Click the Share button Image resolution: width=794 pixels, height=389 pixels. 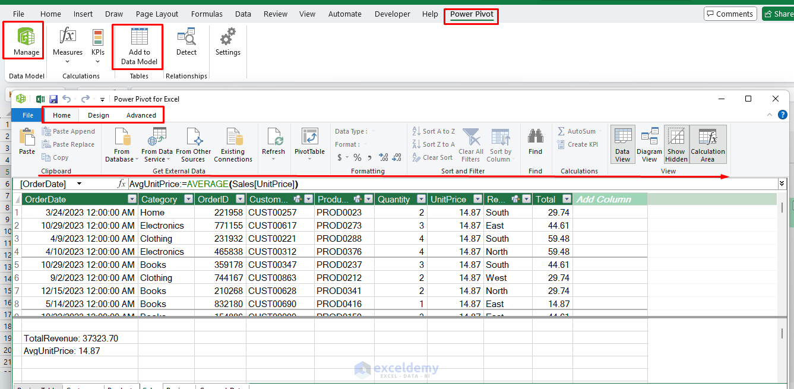[779, 14]
